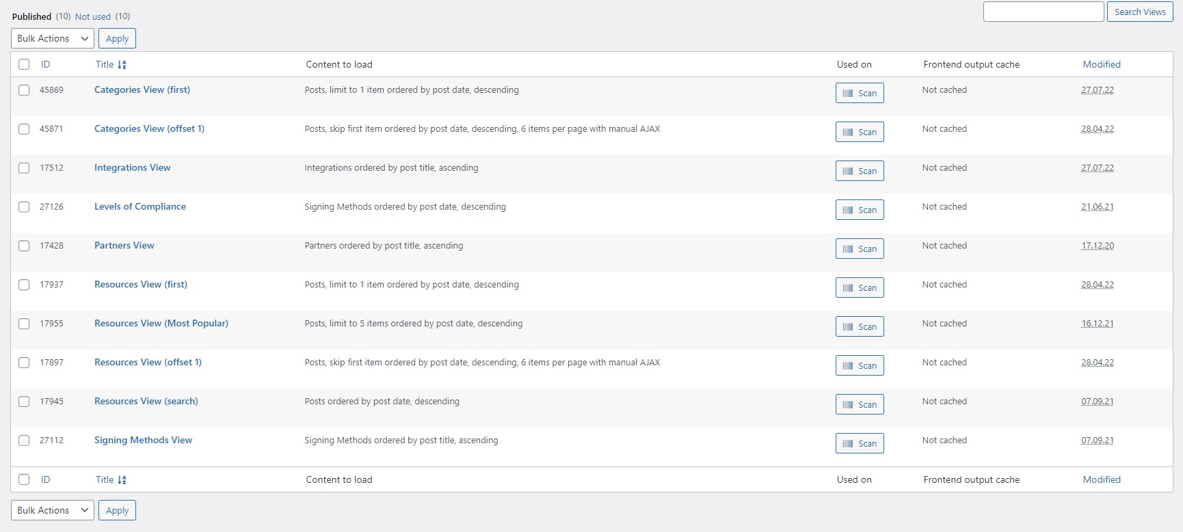
Task: Tick the select-all checkbox in table header
Action: click(24, 64)
